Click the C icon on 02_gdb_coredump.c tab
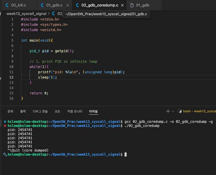Screen dimensions: 216x175 click(77, 5)
